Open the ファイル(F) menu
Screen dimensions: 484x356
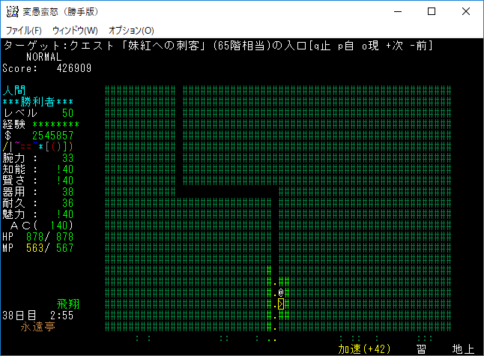(24, 31)
